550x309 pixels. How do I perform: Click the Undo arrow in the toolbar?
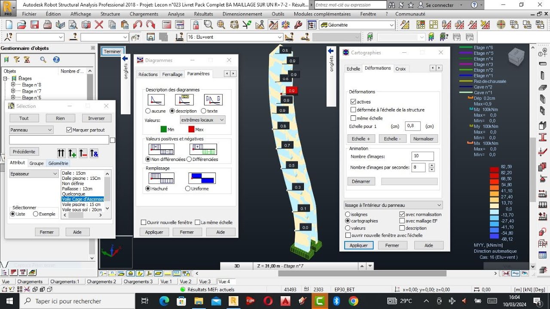(137, 24)
